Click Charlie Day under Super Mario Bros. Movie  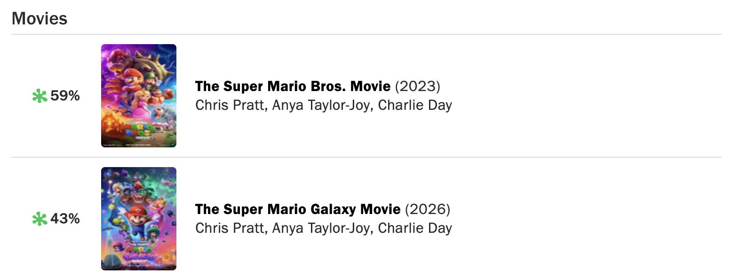(x=415, y=105)
